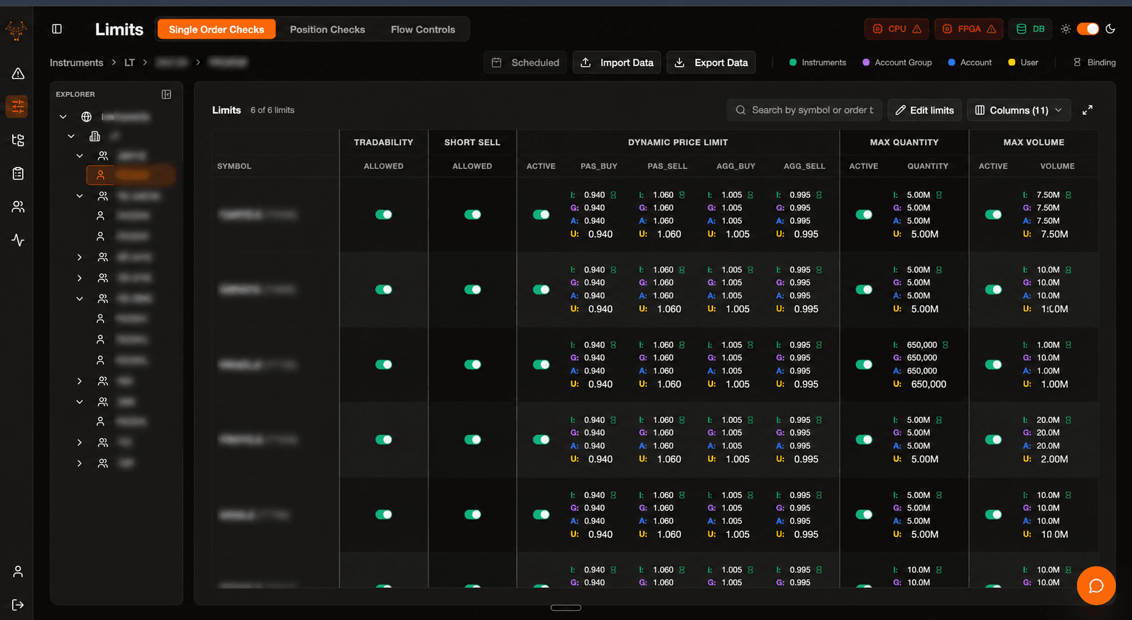The width and height of the screenshot is (1132, 620).
Task: Toggle the light/dark theme switch
Action: pos(1088,29)
